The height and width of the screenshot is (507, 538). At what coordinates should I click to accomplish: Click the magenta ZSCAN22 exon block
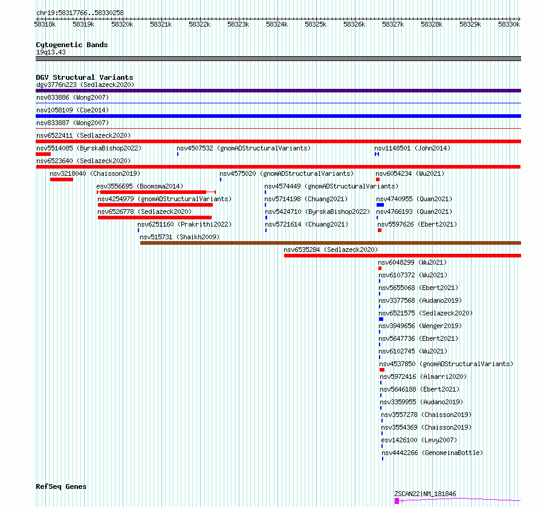(x=397, y=501)
